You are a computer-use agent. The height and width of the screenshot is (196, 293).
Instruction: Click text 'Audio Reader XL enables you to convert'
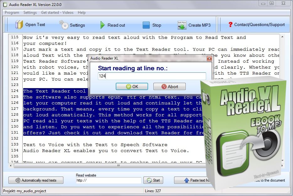coord(83,151)
